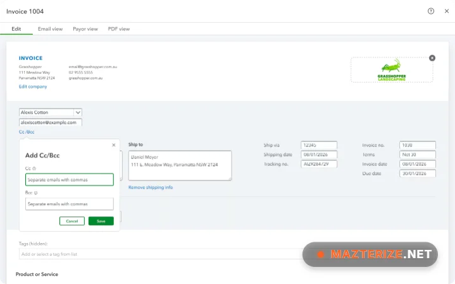Click the Ship to address box
Screen dimensions: 455x284
click(180, 165)
